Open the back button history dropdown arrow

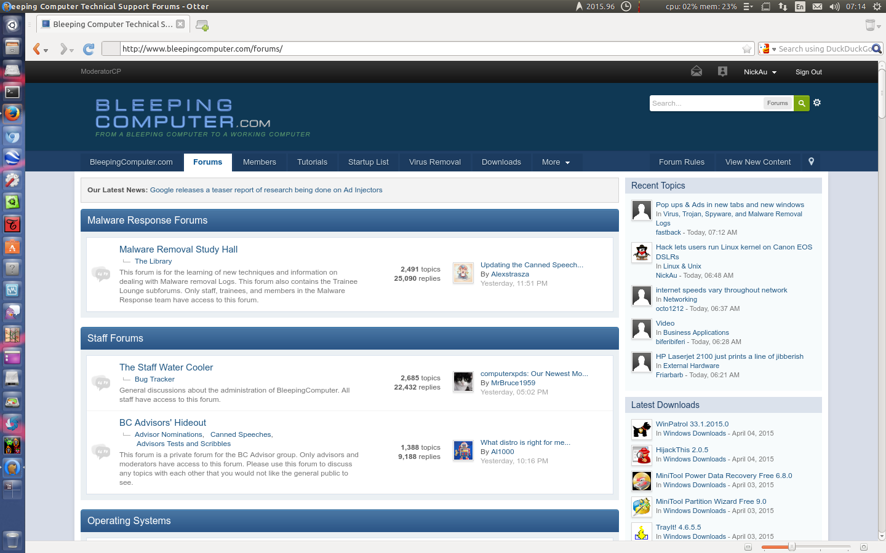46,50
